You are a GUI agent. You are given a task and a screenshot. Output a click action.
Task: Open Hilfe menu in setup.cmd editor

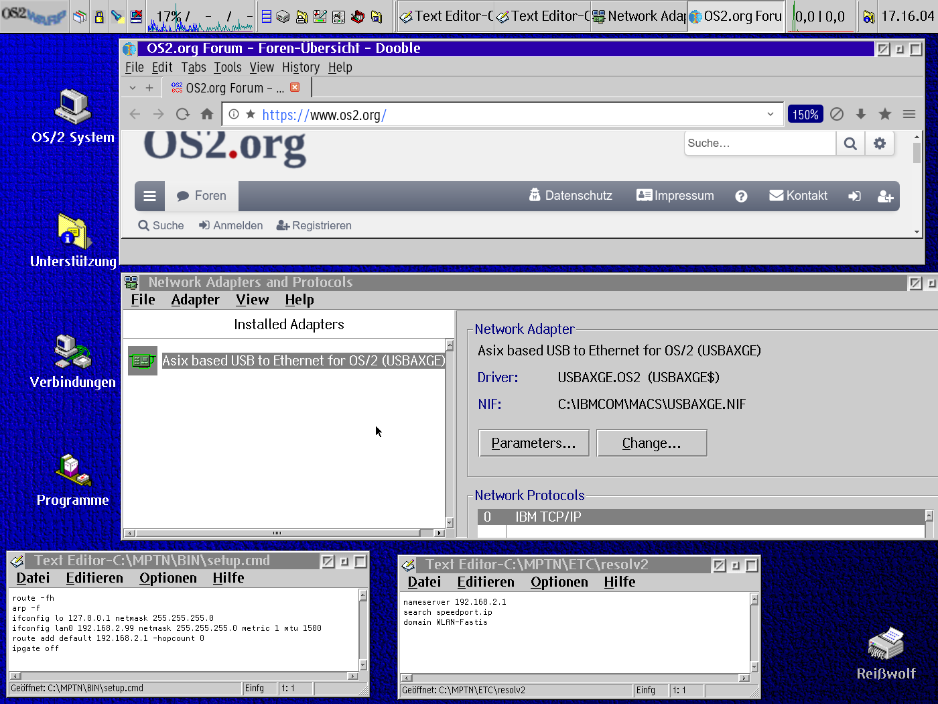click(x=228, y=578)
